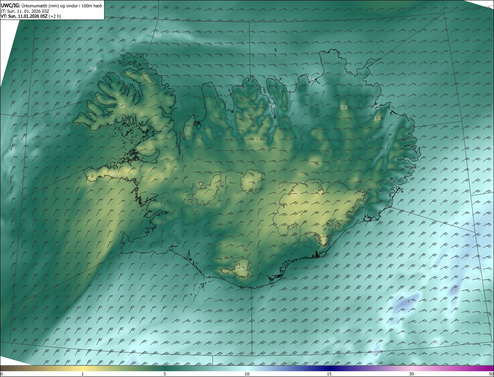
Task: Click the '5' tick label on the colorbar
Action: [165, 374]
